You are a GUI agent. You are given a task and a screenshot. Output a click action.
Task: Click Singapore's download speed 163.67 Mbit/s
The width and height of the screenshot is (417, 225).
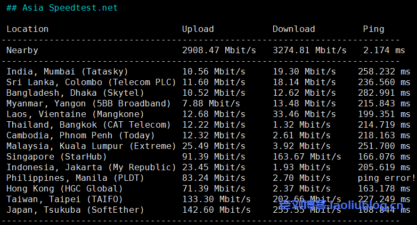pyautogui.click(x=307, y=157)
